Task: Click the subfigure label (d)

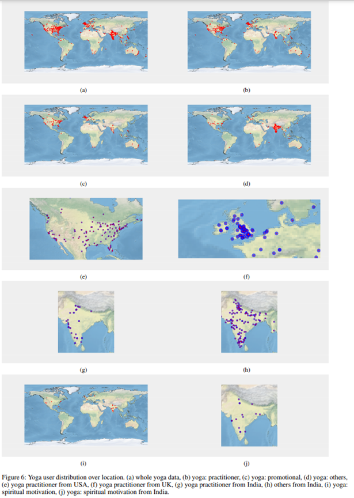Action: click(246, 183)
